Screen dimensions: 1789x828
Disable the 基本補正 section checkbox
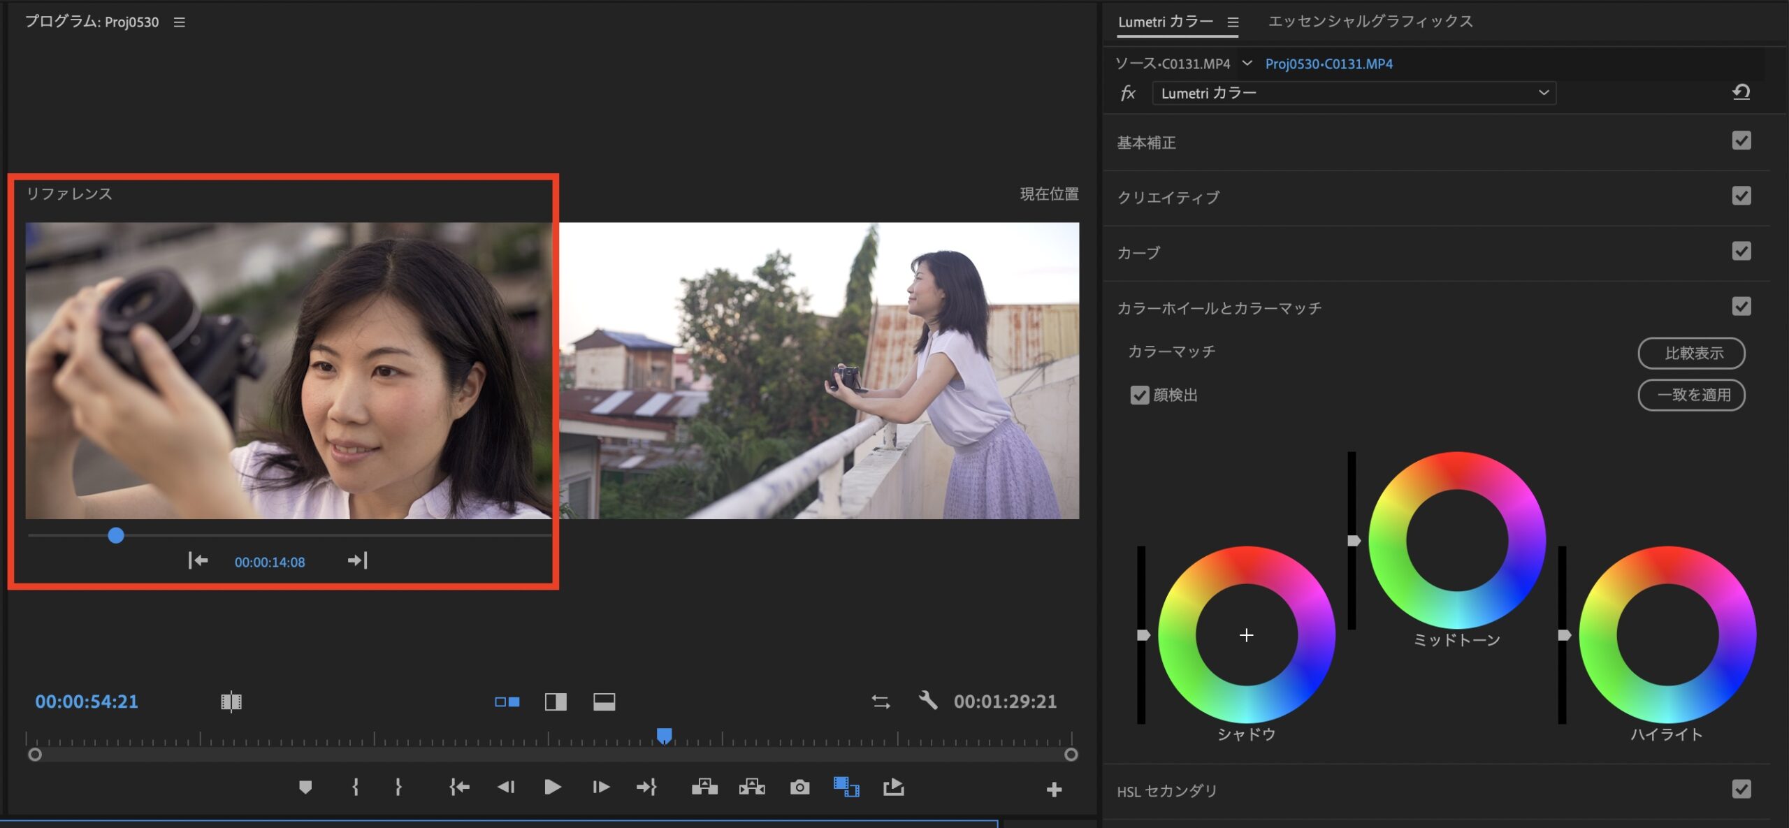pyautogui.click(x=1741, y=141)
